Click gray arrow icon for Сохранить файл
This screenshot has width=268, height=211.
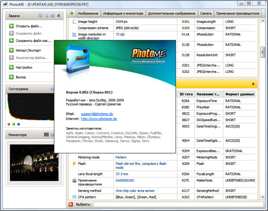pyautogui.click(x=11, y=33)
